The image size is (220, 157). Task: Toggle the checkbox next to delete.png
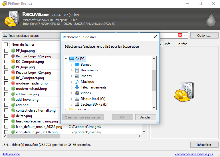(x=6, y=116)
